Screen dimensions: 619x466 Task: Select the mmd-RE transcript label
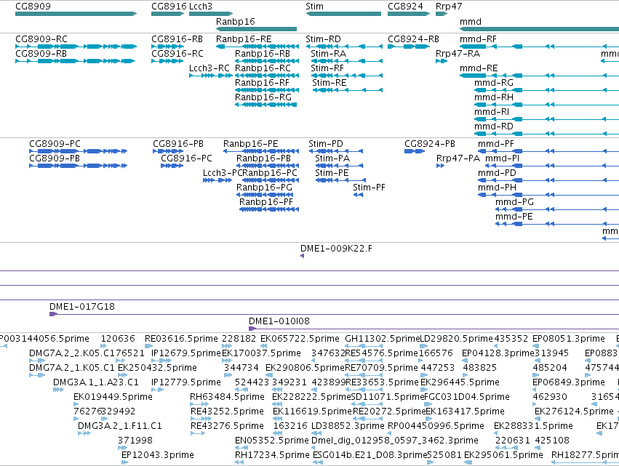click(479, 68)
